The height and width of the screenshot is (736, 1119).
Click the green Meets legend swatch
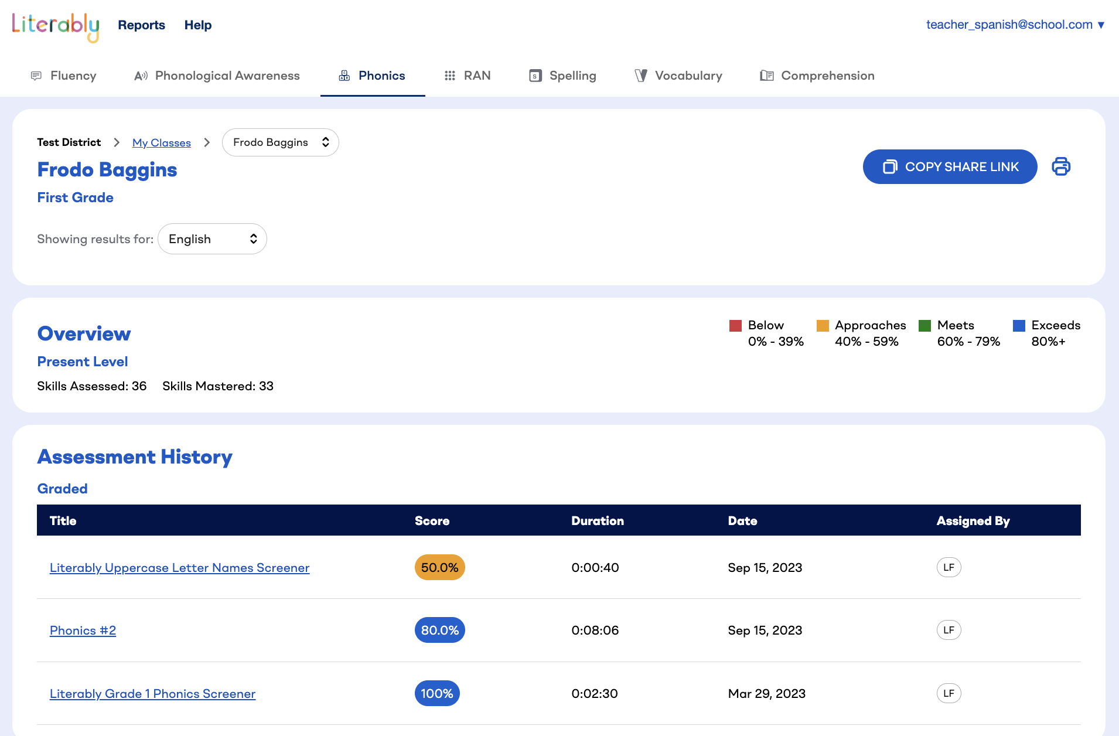click(925, 326)
